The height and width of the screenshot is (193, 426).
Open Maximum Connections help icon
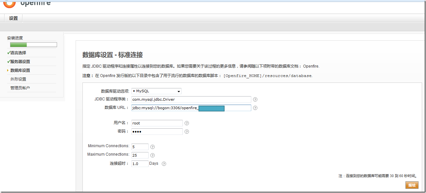pyautogui.click(x=153, y=155)
